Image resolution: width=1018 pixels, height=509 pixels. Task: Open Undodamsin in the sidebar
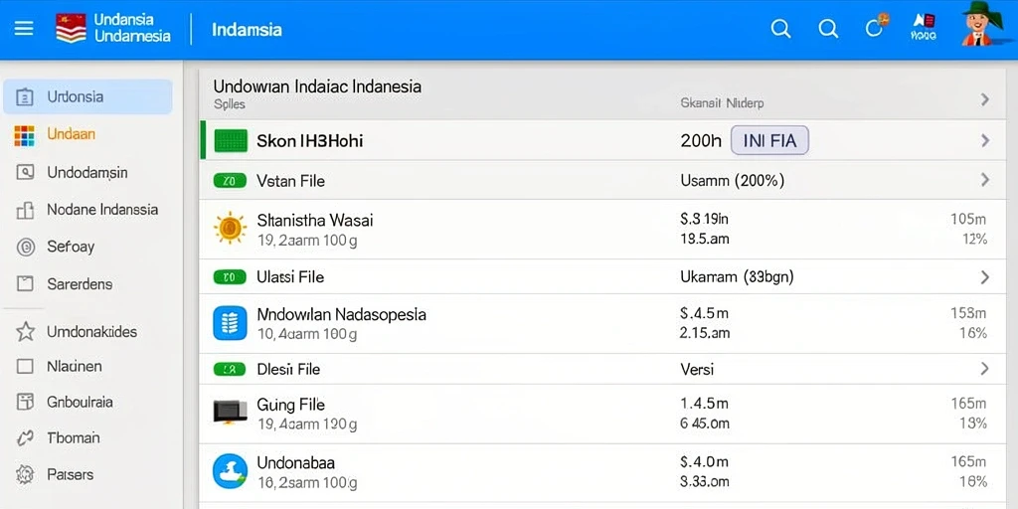(87, 173)
